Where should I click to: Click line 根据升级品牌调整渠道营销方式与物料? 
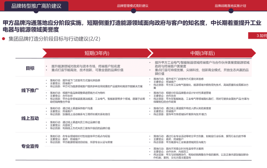[x=77, y=93]
